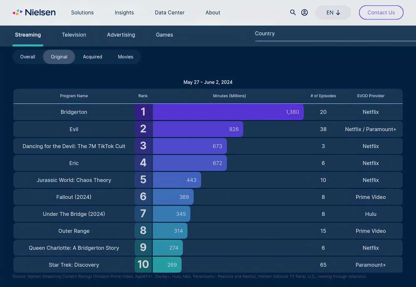The width and height of the screenshot is (416, 287).
Task: Click Netflix / Paramount+ provider for Evil
Action: (371, 129)
